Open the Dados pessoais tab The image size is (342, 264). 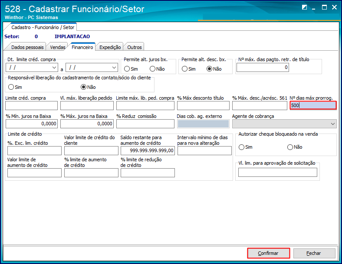pyautogui.click(x=27, y=47)
